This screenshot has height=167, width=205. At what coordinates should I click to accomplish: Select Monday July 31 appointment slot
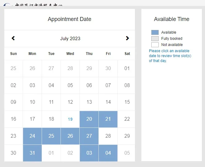pos(32,153)
